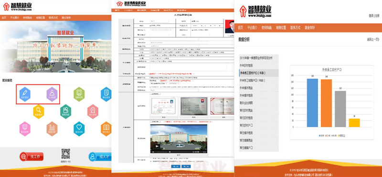382x177 pixels.
Task: Open the teal video camera hexagon icon
Action: pyautogui.click(x=65, y=111)
